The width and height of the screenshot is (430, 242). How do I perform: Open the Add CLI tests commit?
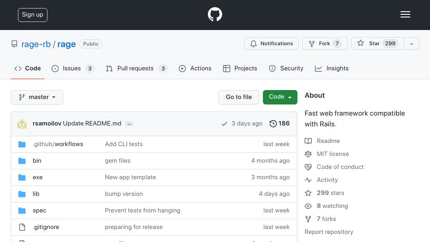click(x=124, y=144)
